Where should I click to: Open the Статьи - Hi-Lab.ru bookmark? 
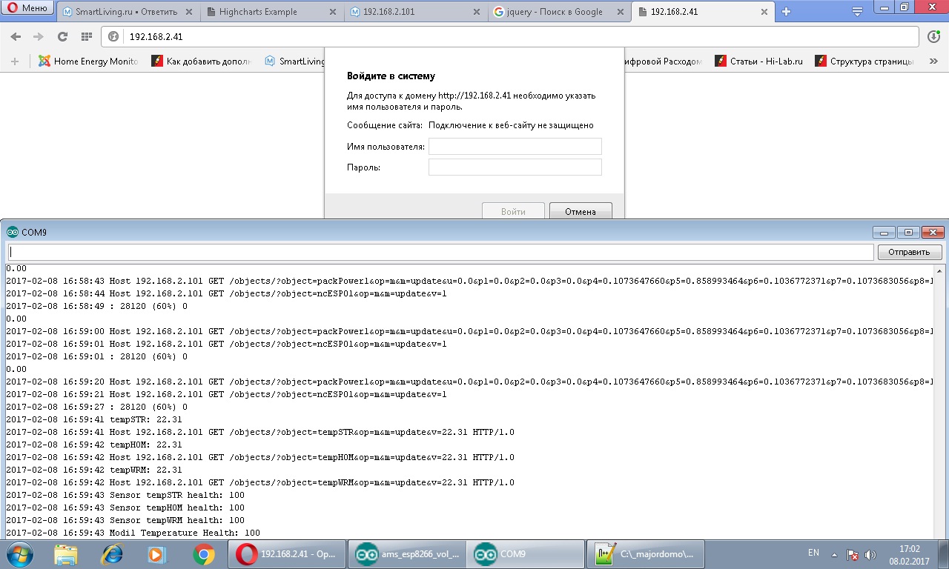[758, 61]
